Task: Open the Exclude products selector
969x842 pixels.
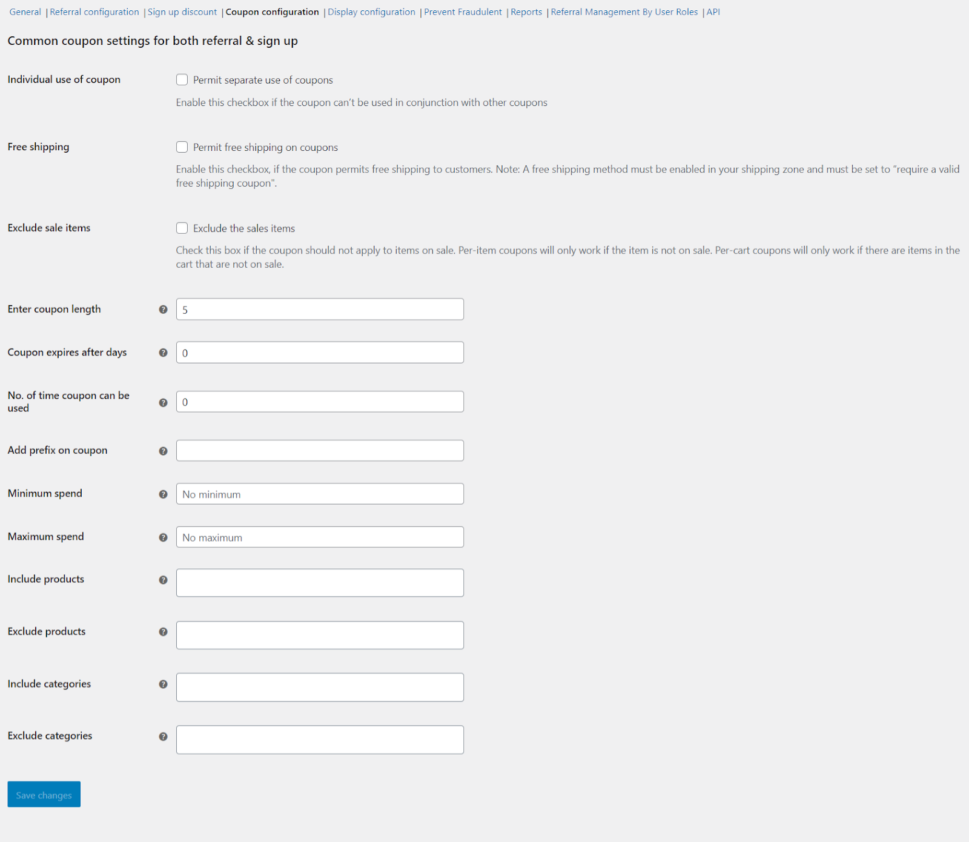Action: click(320, 635)
